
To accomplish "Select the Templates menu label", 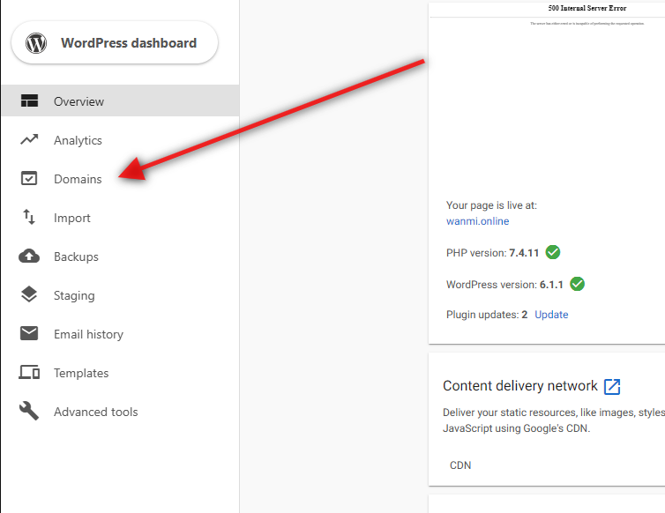I will [81, 373].
